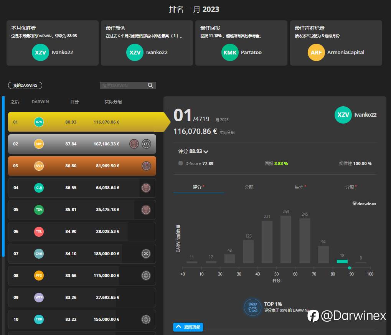Click the chart bar labeled 259
This screenshot has height=335, width=391.
pyautogui.click(x=286, y=239)
